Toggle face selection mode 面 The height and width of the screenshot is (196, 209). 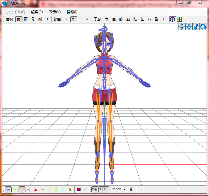coord(26,19)
